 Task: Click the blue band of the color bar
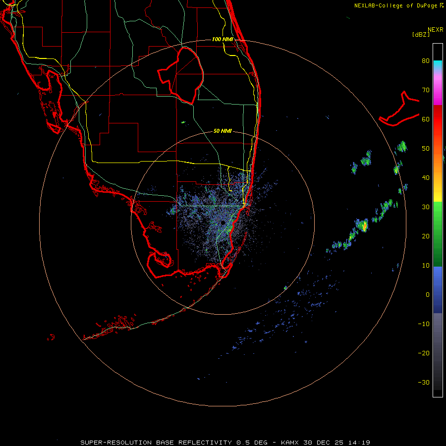[x=438, y=290]
